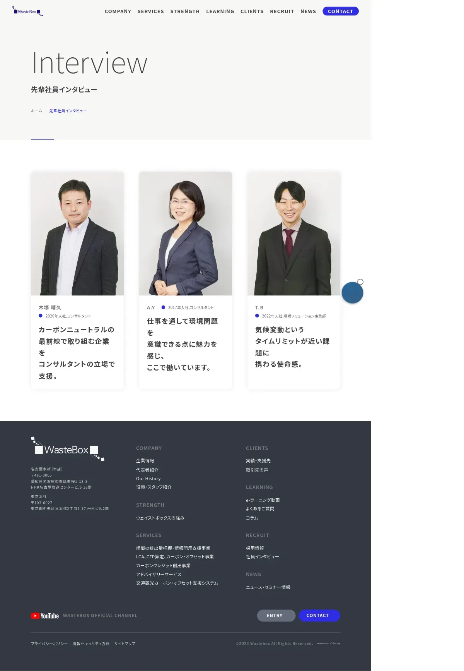The height and width of the screenshot is (671, 464).
Task: Click footer heading NEWS
Action: 254,575
